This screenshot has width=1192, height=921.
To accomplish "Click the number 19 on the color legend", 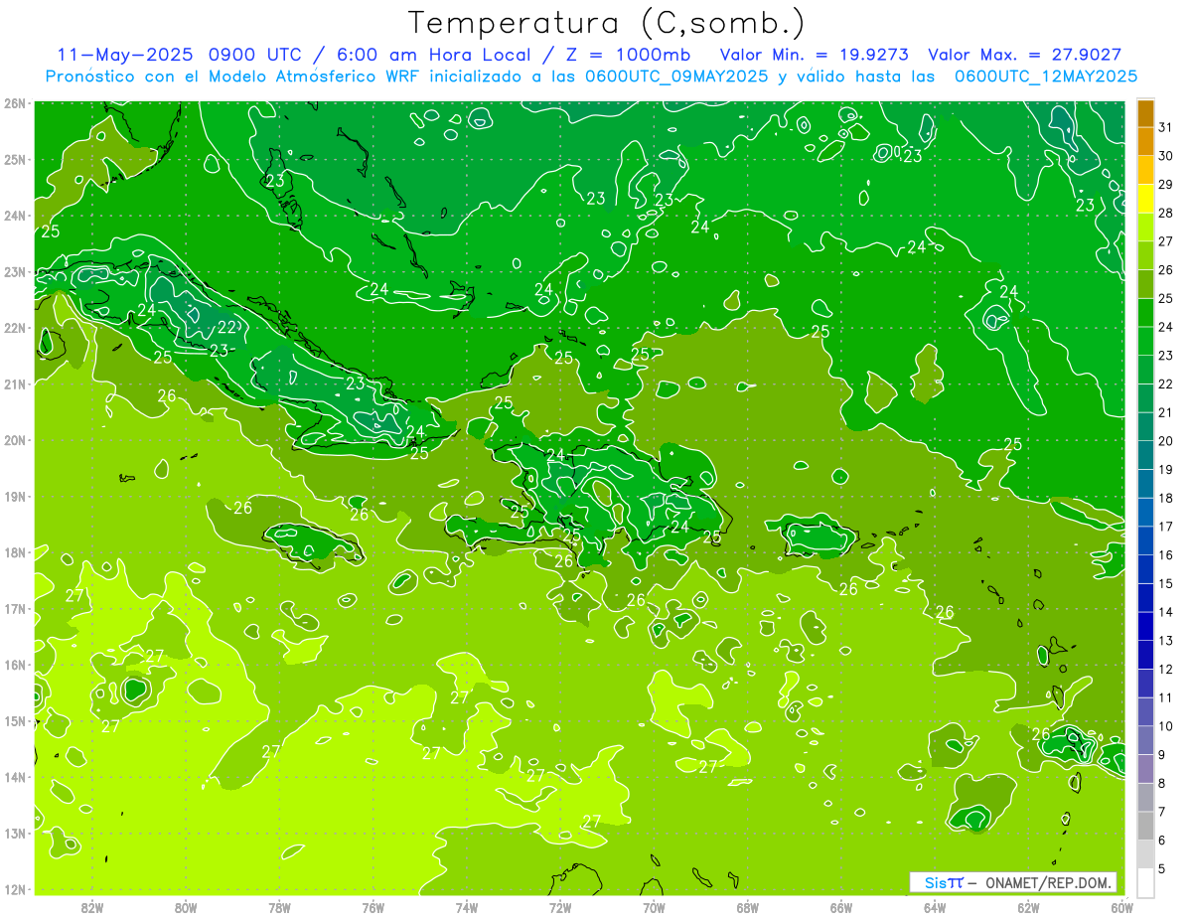I will click(1166, 469).
